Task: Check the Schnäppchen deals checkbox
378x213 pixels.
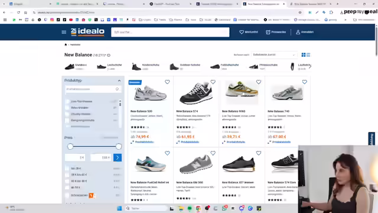Action: pyautogui.click(x=67, y=195)
